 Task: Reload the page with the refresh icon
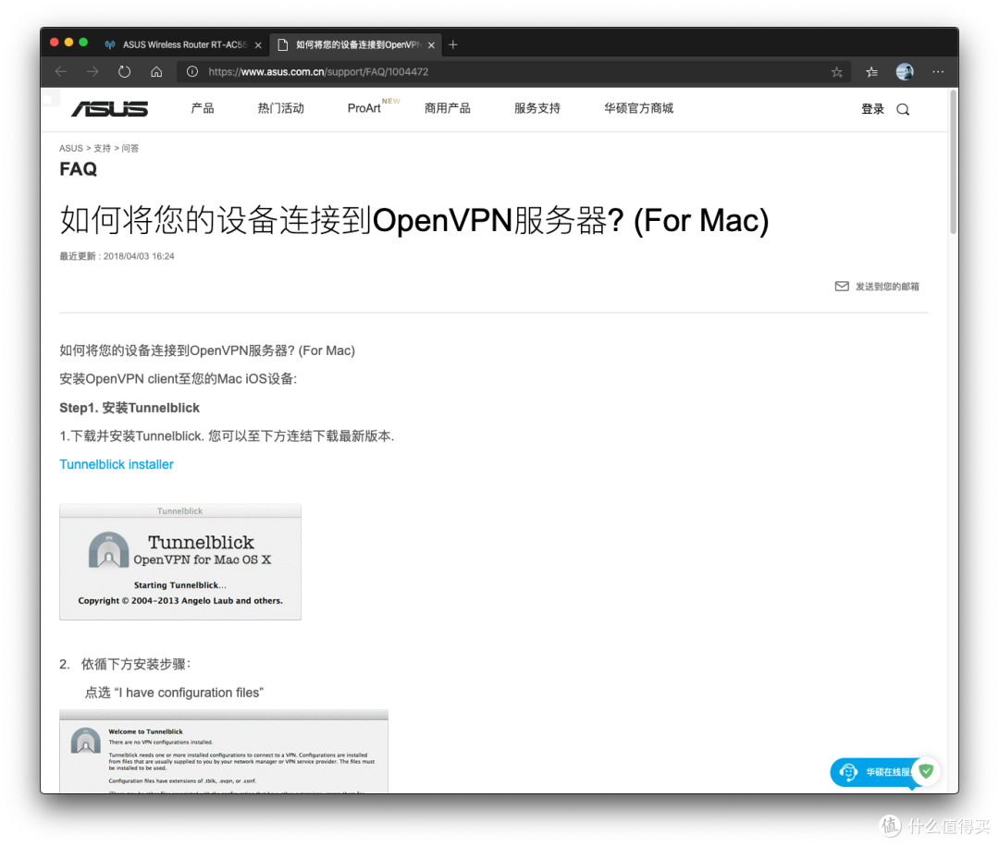(124, 72)
